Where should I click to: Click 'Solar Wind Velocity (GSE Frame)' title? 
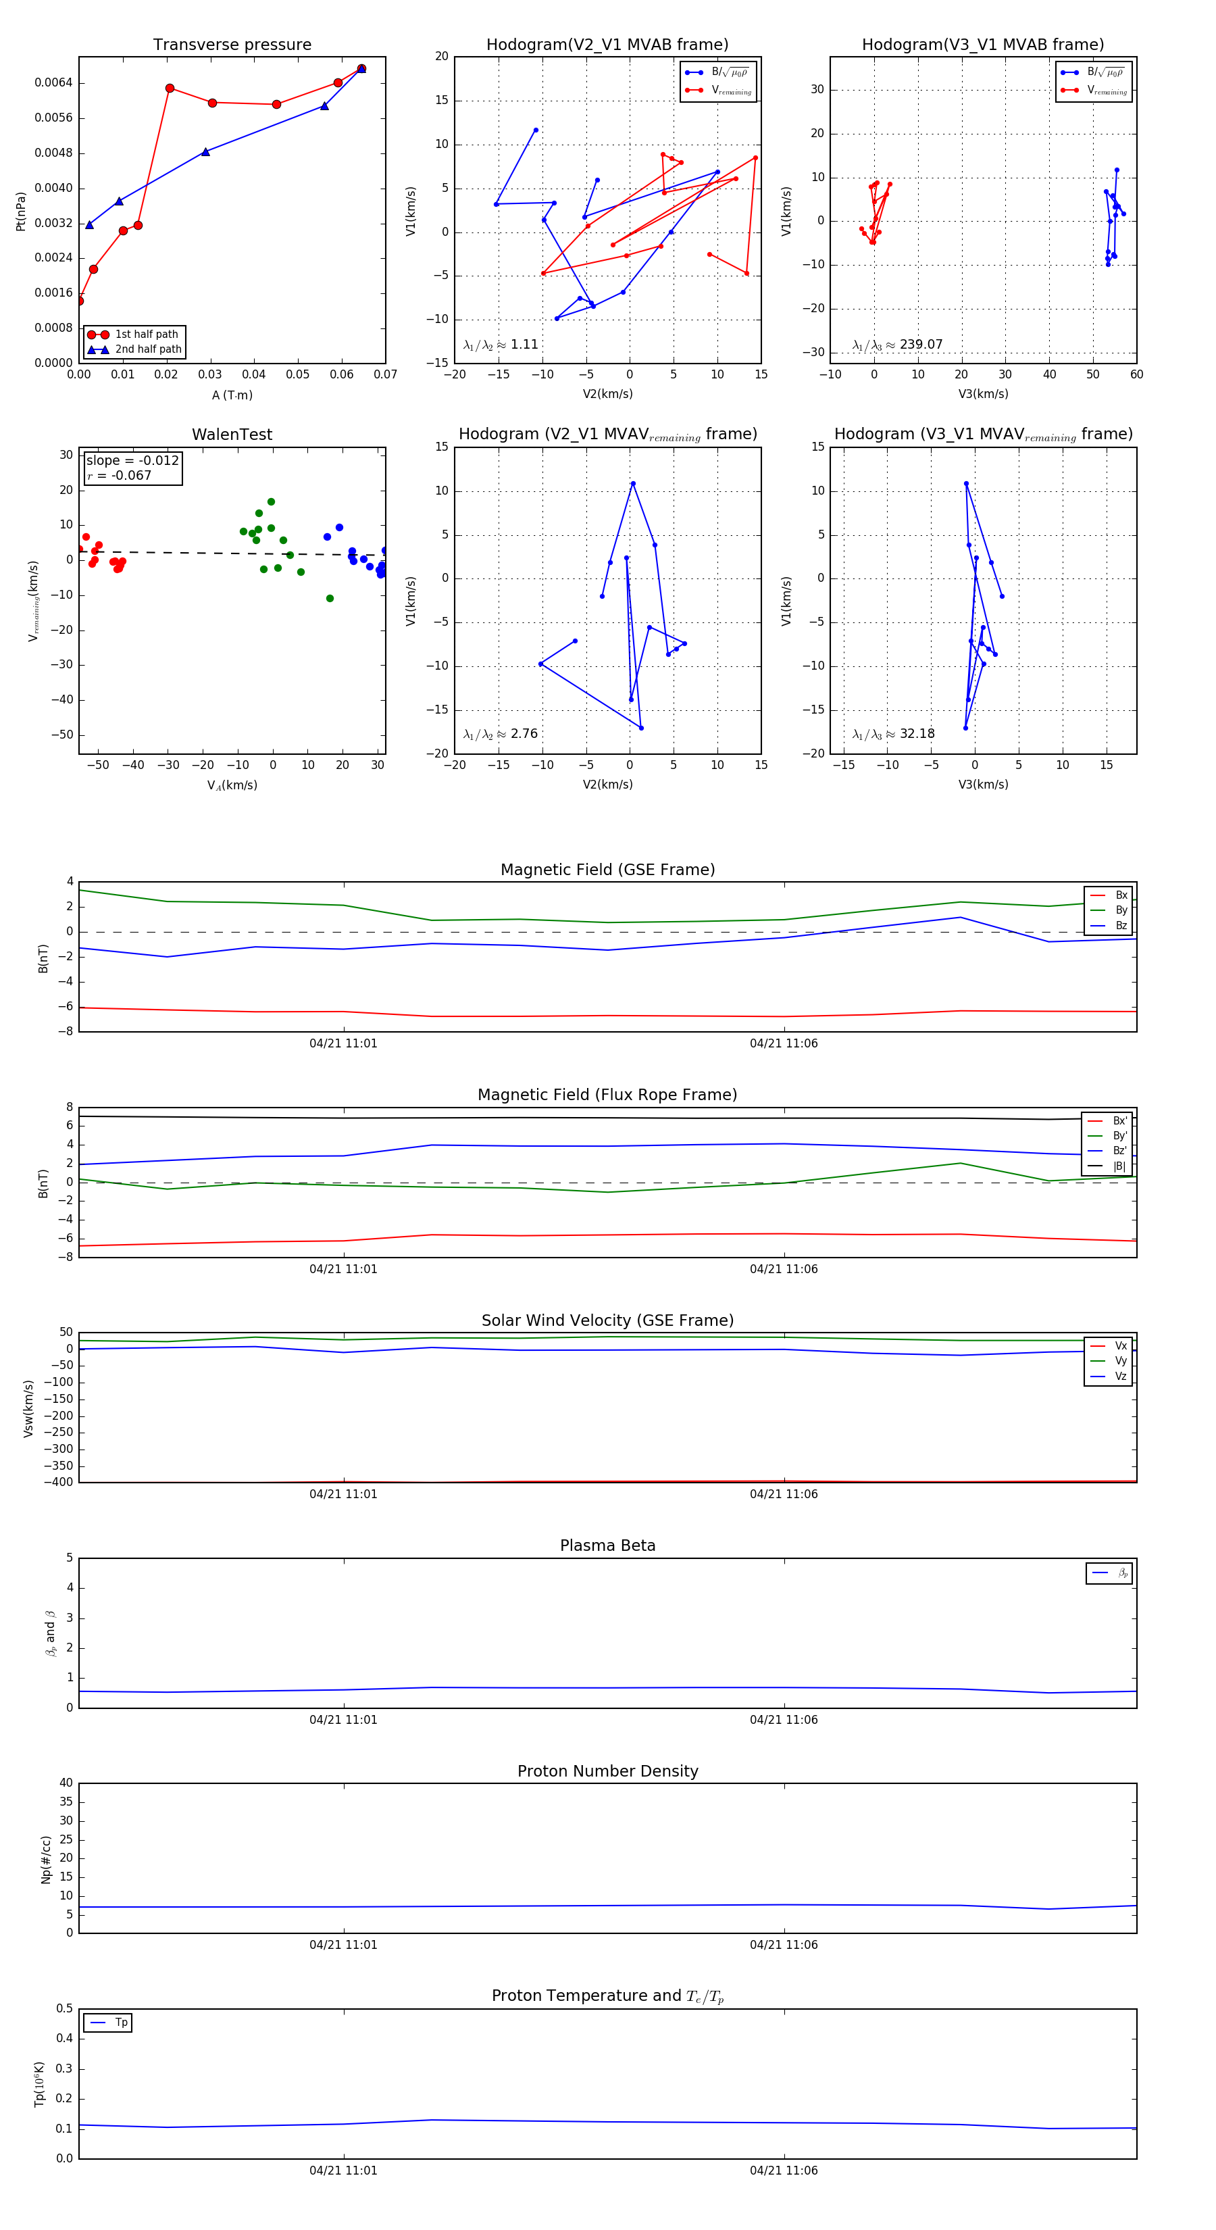click(x=607, y=1321)
